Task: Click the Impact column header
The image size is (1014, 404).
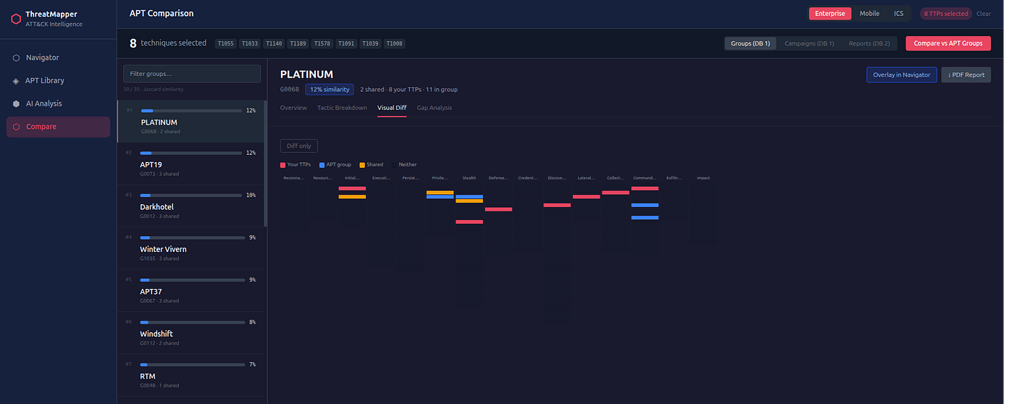Action: 703,178
